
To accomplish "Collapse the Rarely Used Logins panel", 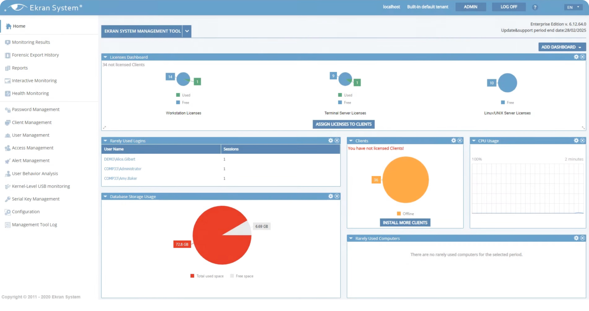I will [x=105, y=141].
